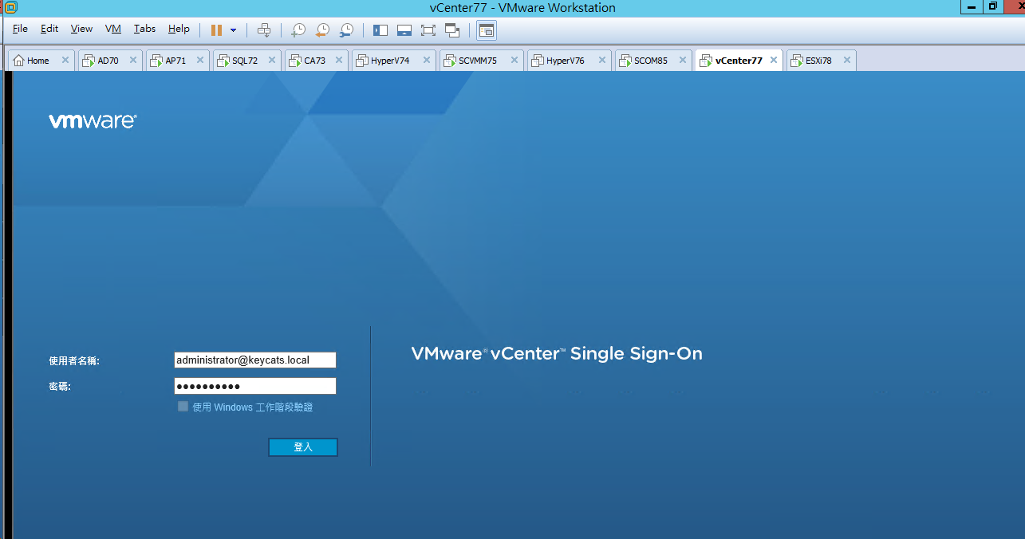Close the AD70 tab

coord(134,60)
